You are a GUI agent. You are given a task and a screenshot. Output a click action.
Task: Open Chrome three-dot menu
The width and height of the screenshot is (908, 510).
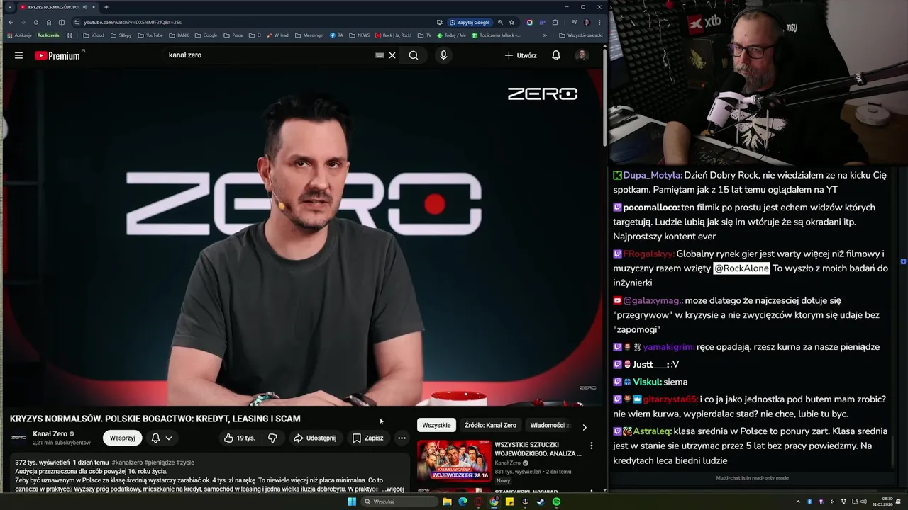599,22
